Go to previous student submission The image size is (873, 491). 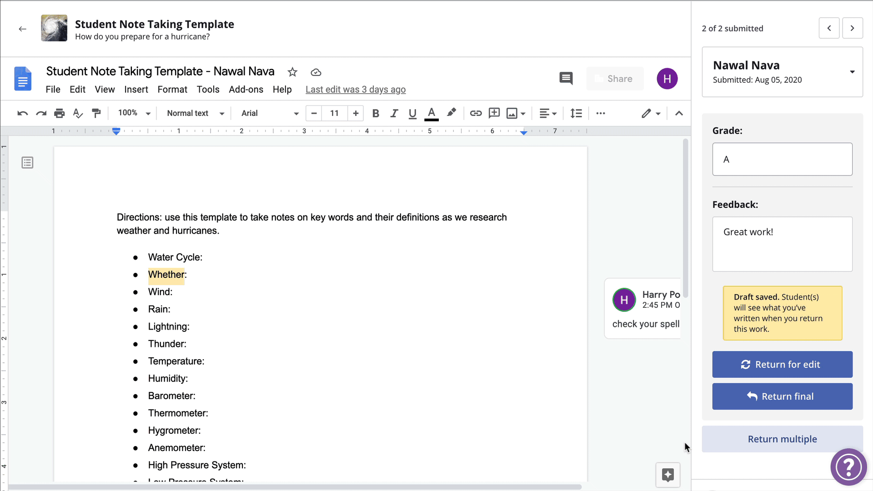[x=829, y=28]
